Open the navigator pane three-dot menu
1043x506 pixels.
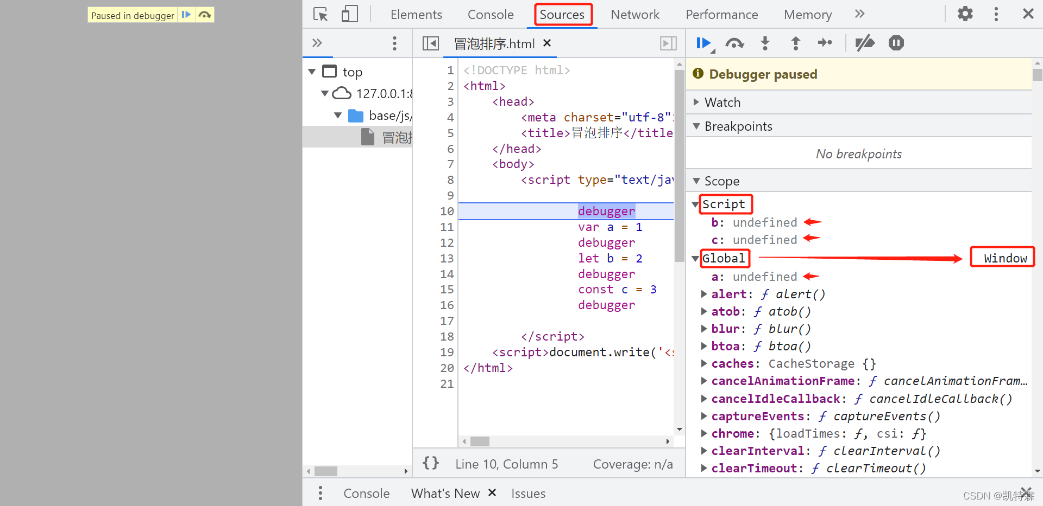pyautogui.click(x=395, y=43)
